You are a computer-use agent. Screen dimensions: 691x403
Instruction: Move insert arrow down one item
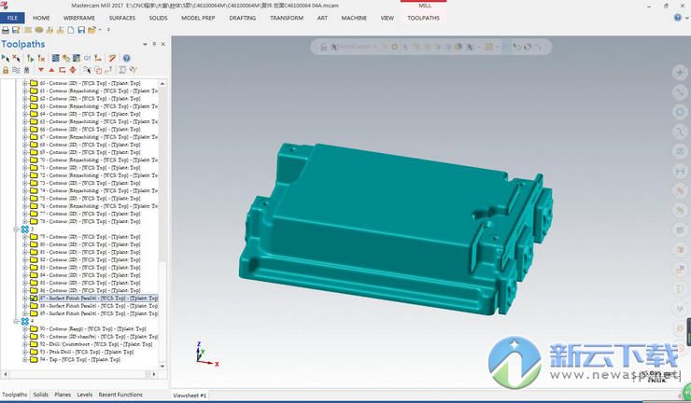click(x=41, y=70)
